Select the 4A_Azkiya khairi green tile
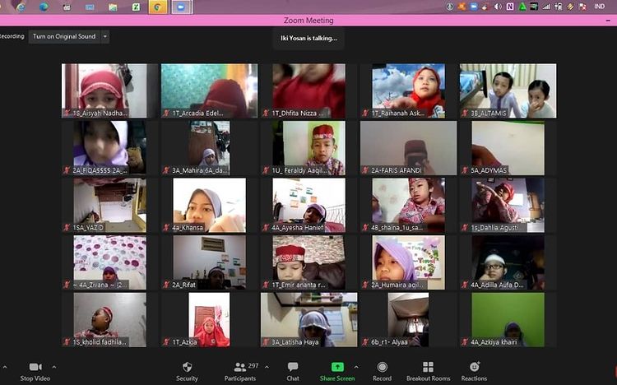This screenshot has width=617, height=385. 508,319
